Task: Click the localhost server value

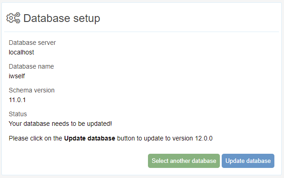Action: pos(22,52)
